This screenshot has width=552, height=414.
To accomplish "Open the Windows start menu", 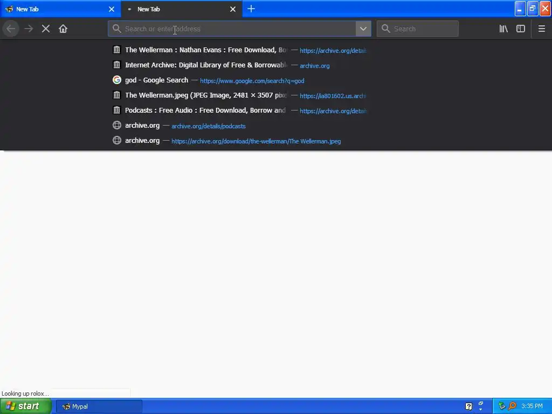I will tap(26, 406).
